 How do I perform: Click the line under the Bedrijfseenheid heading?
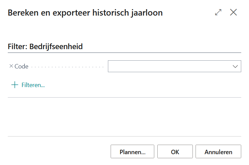click(x=124, y=53)
